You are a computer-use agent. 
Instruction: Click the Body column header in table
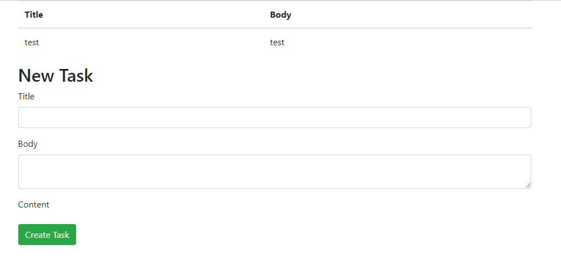click(x=280, y=15)
